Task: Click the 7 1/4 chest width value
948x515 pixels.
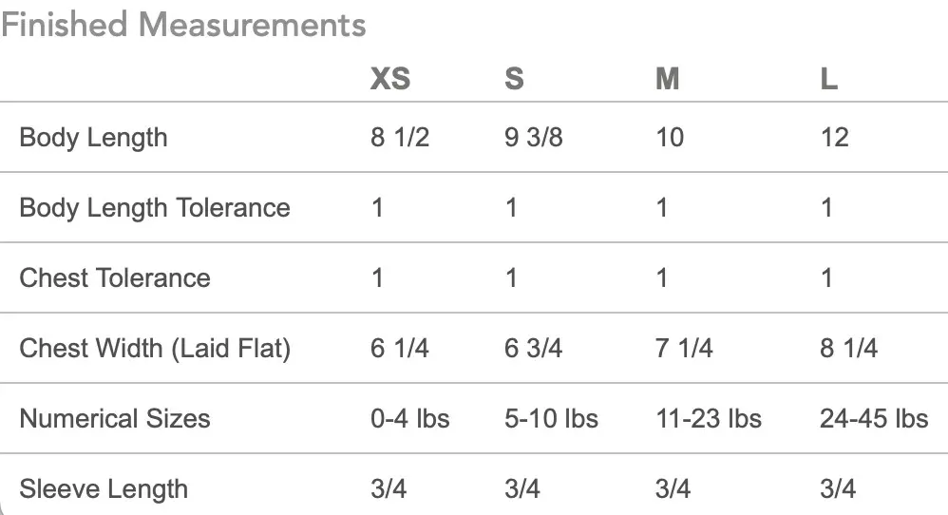Action: pos(685,349)
